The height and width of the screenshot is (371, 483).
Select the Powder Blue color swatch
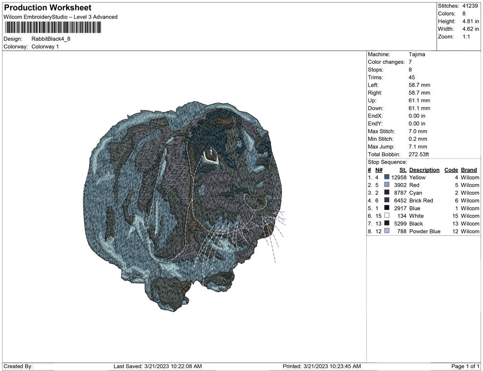[x=387, y=231]
